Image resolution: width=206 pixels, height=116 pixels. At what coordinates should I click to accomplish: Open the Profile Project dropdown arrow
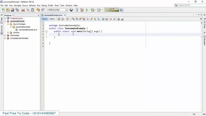102,10
